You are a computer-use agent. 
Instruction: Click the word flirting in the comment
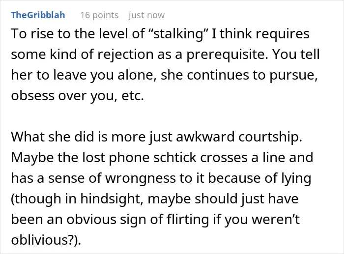pos(188,219)
